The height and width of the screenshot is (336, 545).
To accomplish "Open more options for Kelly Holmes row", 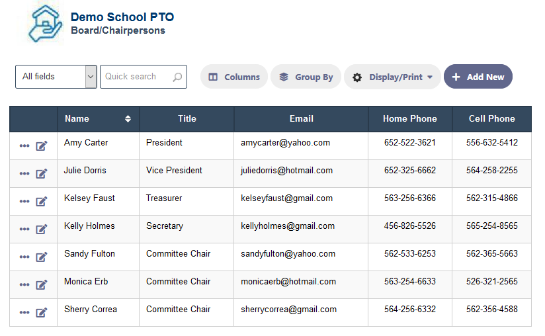I will tap(24, 229).
